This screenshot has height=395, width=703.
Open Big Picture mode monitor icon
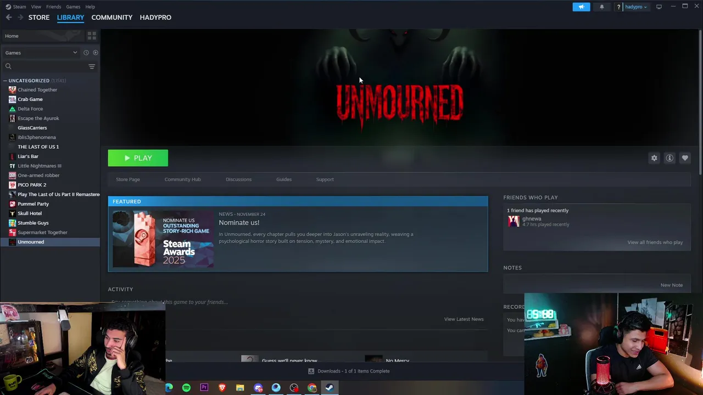(x=659, y=7)
